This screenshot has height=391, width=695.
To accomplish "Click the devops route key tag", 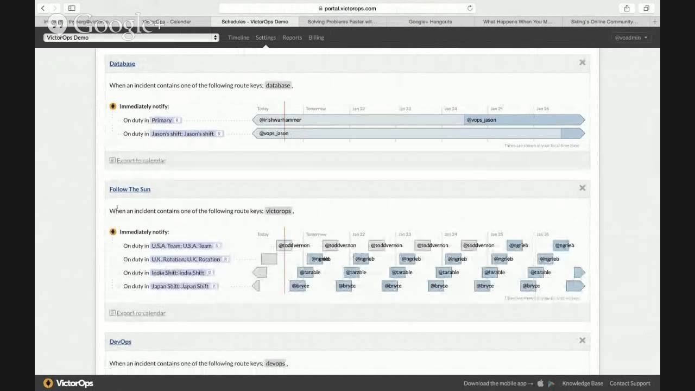I will pyautogui.click(x=275, y=363).
